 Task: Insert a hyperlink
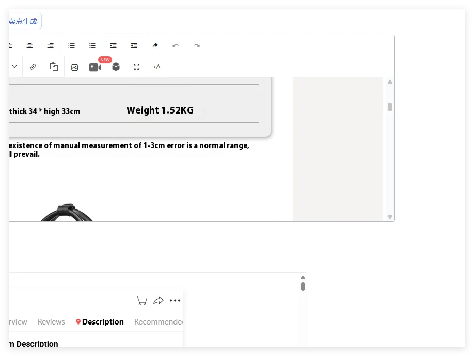pos(33,67)
